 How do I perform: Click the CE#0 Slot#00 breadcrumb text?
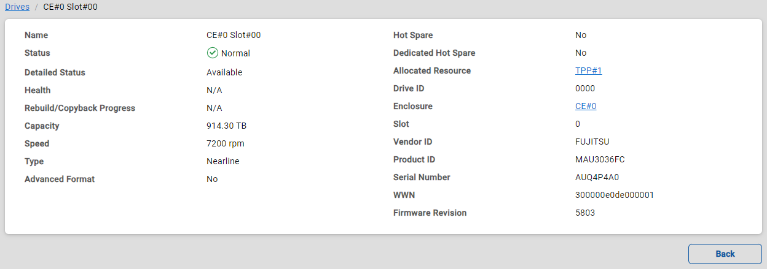click(70, 7)
